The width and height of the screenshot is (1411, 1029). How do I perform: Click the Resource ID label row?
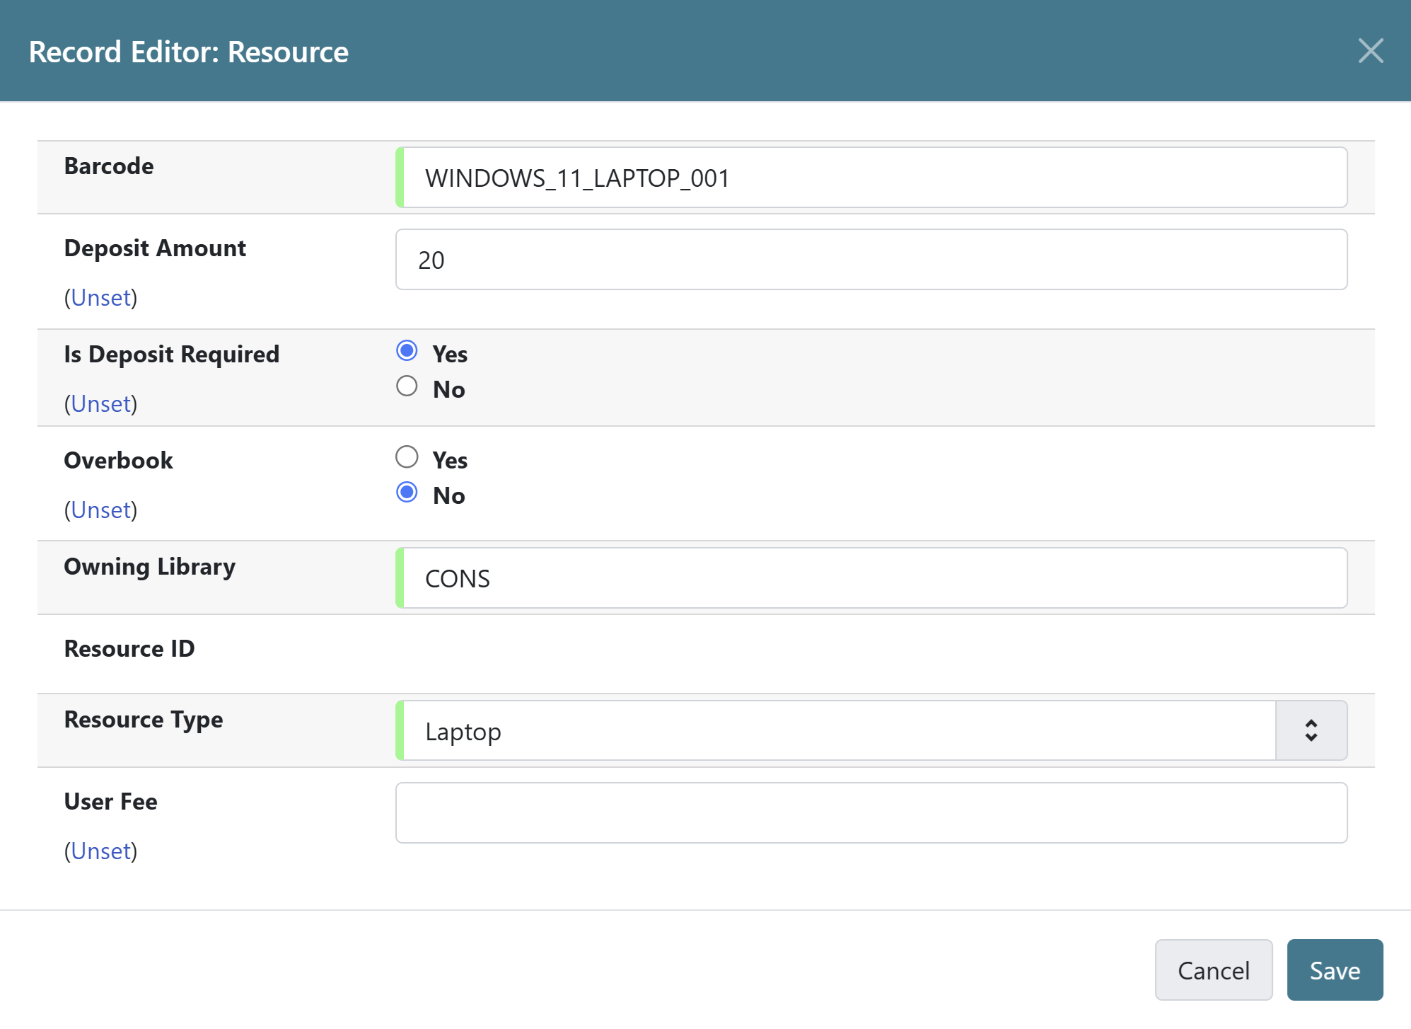pyautogui.click(x=129, y=648)
